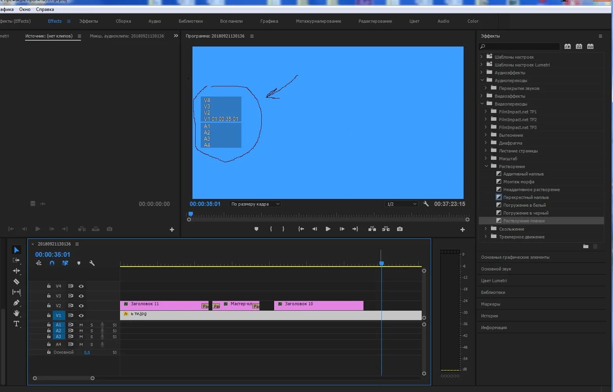Filter effects by 32-bit color icon
613x392 pixels.
pos(579,47)
